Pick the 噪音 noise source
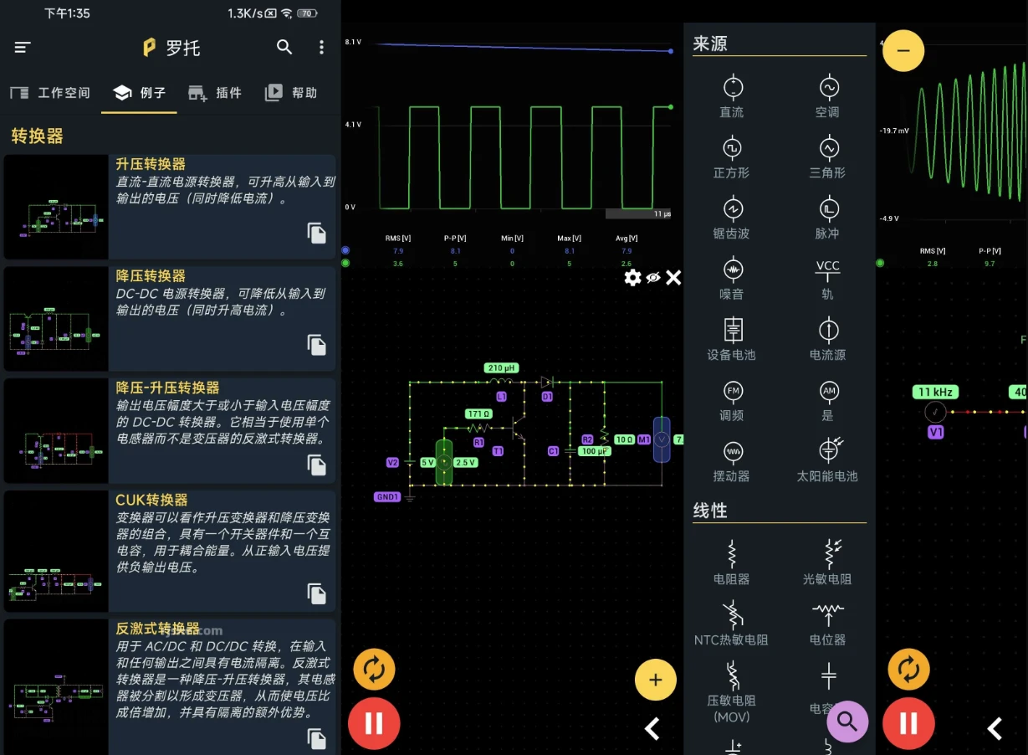Viewport: 1028px width, 755px height. click(732, 279)
